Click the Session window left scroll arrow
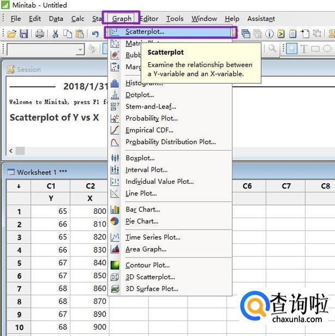Screen dimensions: 335x336 tap(11, 151)
